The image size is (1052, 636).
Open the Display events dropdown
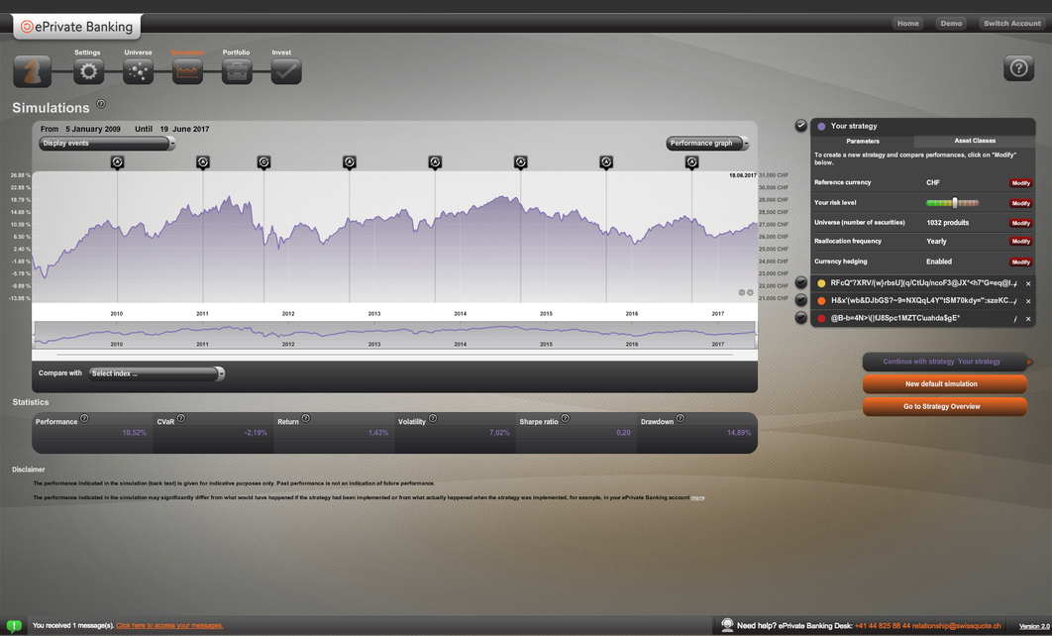(x=107, y=144)
